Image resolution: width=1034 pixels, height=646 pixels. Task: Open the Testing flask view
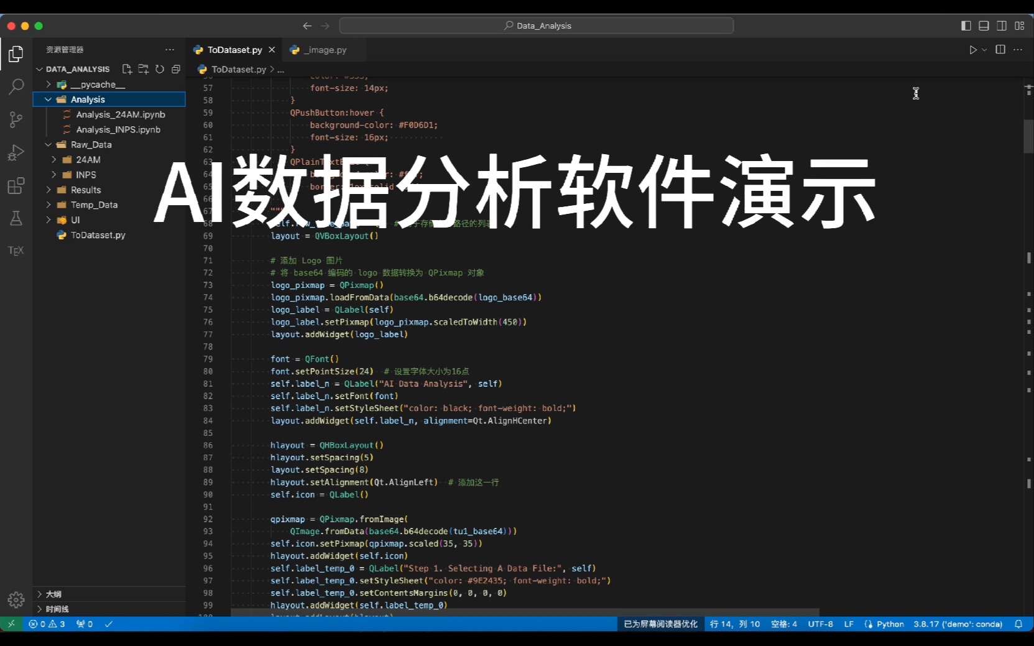pyautogui.click(x=16, y=218)
